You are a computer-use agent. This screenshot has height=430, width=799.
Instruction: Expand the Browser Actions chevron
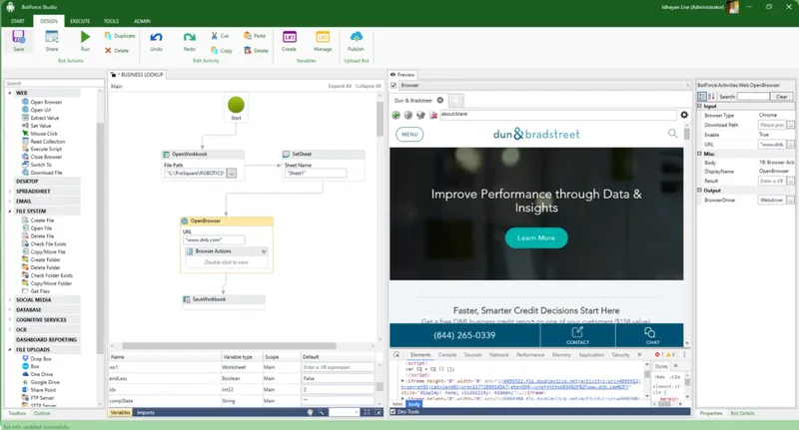[x=264, y=251]
